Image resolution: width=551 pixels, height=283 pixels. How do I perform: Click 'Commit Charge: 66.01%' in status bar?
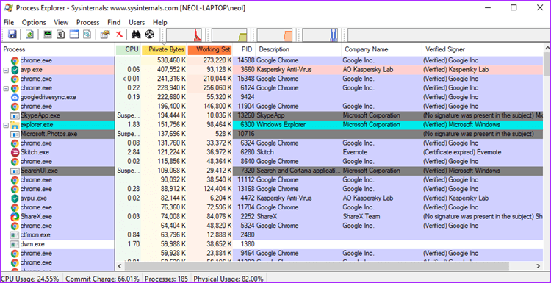coord(102,279)
